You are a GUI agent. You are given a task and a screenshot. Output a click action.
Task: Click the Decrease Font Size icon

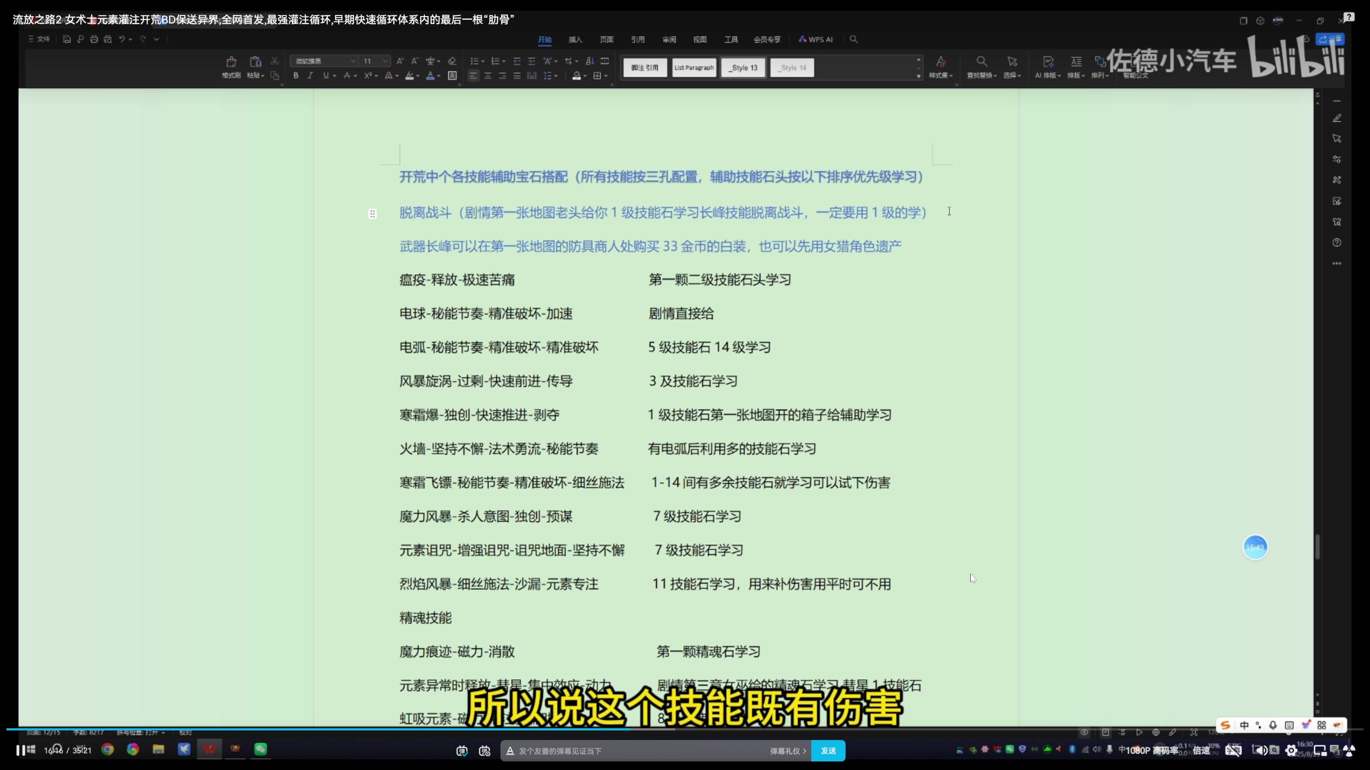[x=415, y=61]
